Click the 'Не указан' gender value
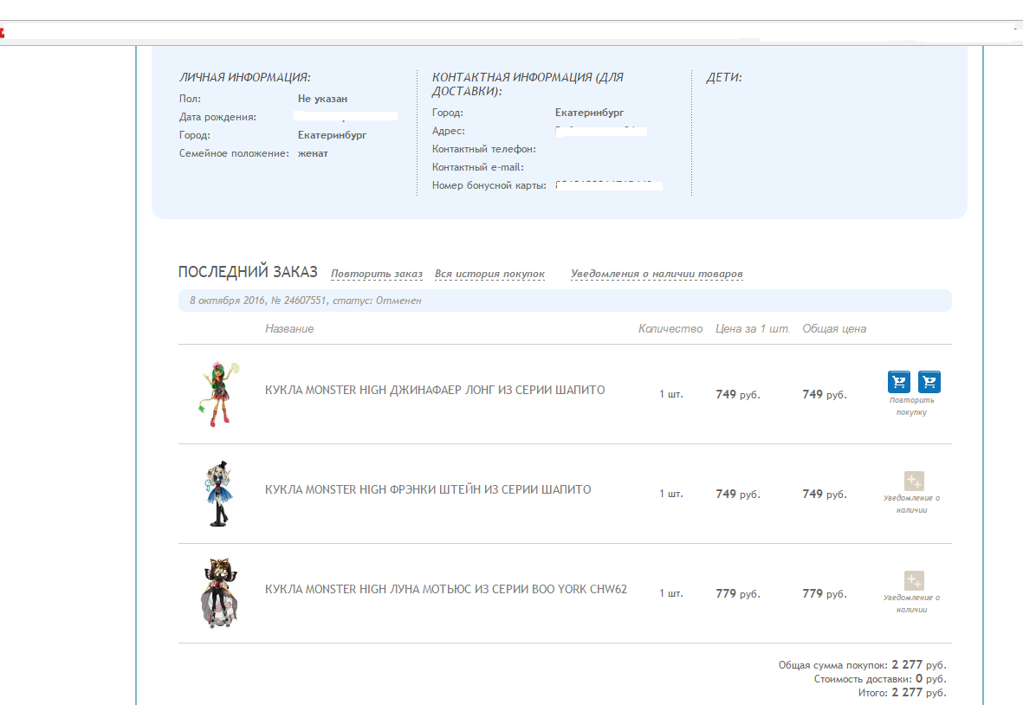 pos(322,99)
